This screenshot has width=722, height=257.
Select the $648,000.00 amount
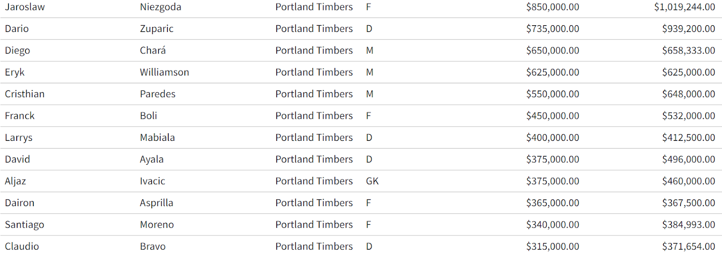(x=688, y=94)
